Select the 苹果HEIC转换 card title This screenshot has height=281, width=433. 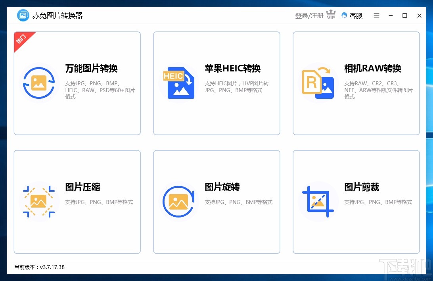point(232,68)
